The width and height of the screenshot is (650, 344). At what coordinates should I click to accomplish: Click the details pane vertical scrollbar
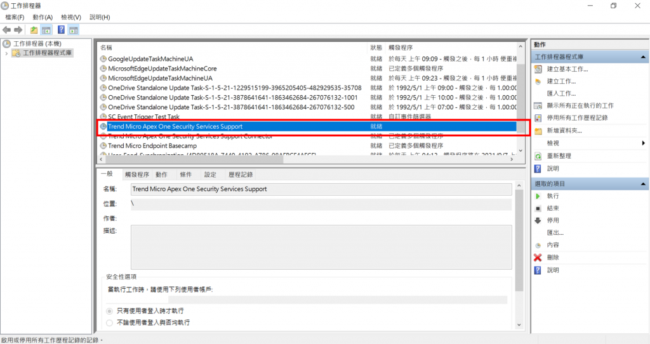[519, 255]
